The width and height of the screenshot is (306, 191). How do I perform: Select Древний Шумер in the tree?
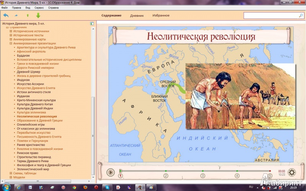click(28, 72)
